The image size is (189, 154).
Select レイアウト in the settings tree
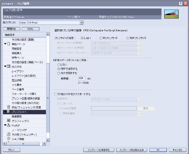[18, 71]
